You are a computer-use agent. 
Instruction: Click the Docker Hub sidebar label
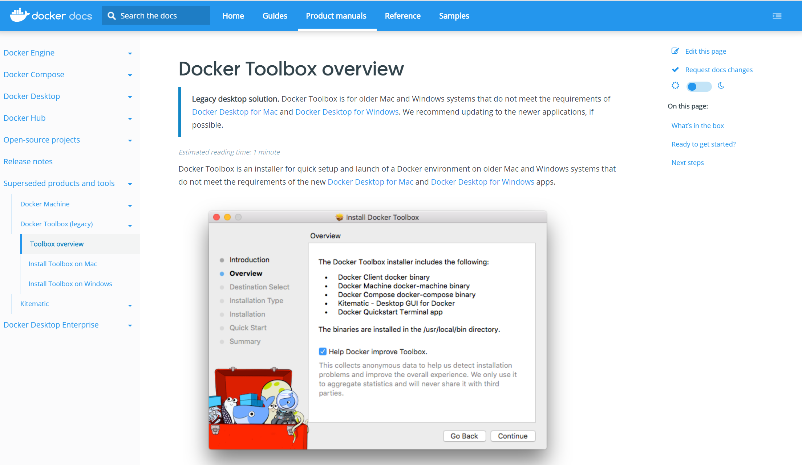(x=24, y=118)
